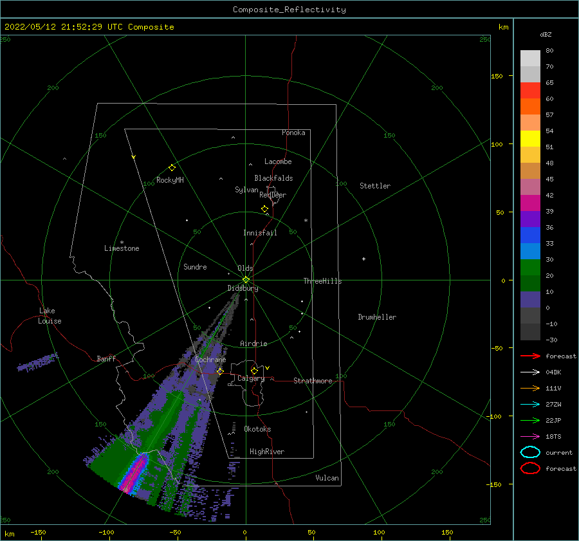Click the magenta high-reflectivity storm core
Image resolution: width=579 pixels, height=541 pixels.
[x=135, y=474]
